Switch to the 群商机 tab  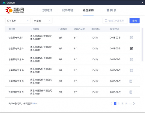pos(111,10)
